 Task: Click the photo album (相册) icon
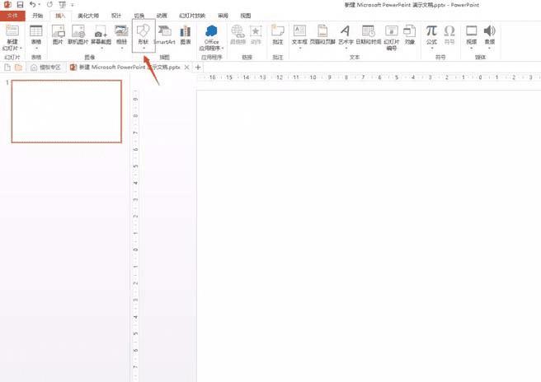tap(121, 31)
